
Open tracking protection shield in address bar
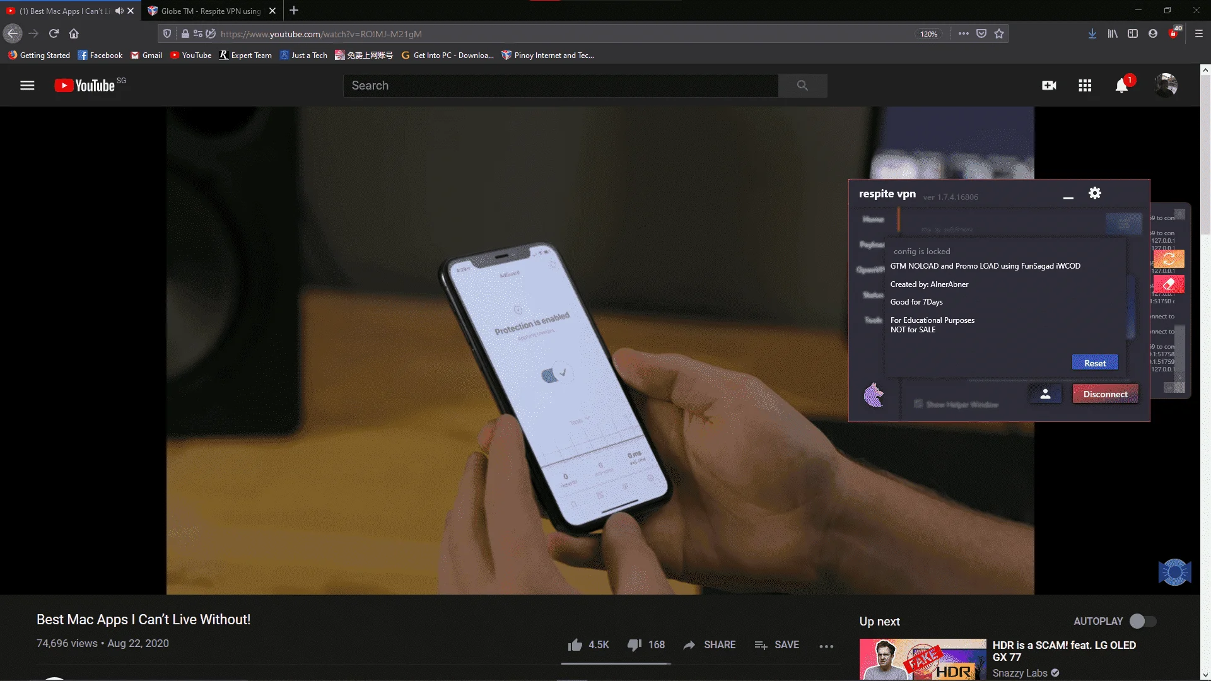click(x=167, y=34)
